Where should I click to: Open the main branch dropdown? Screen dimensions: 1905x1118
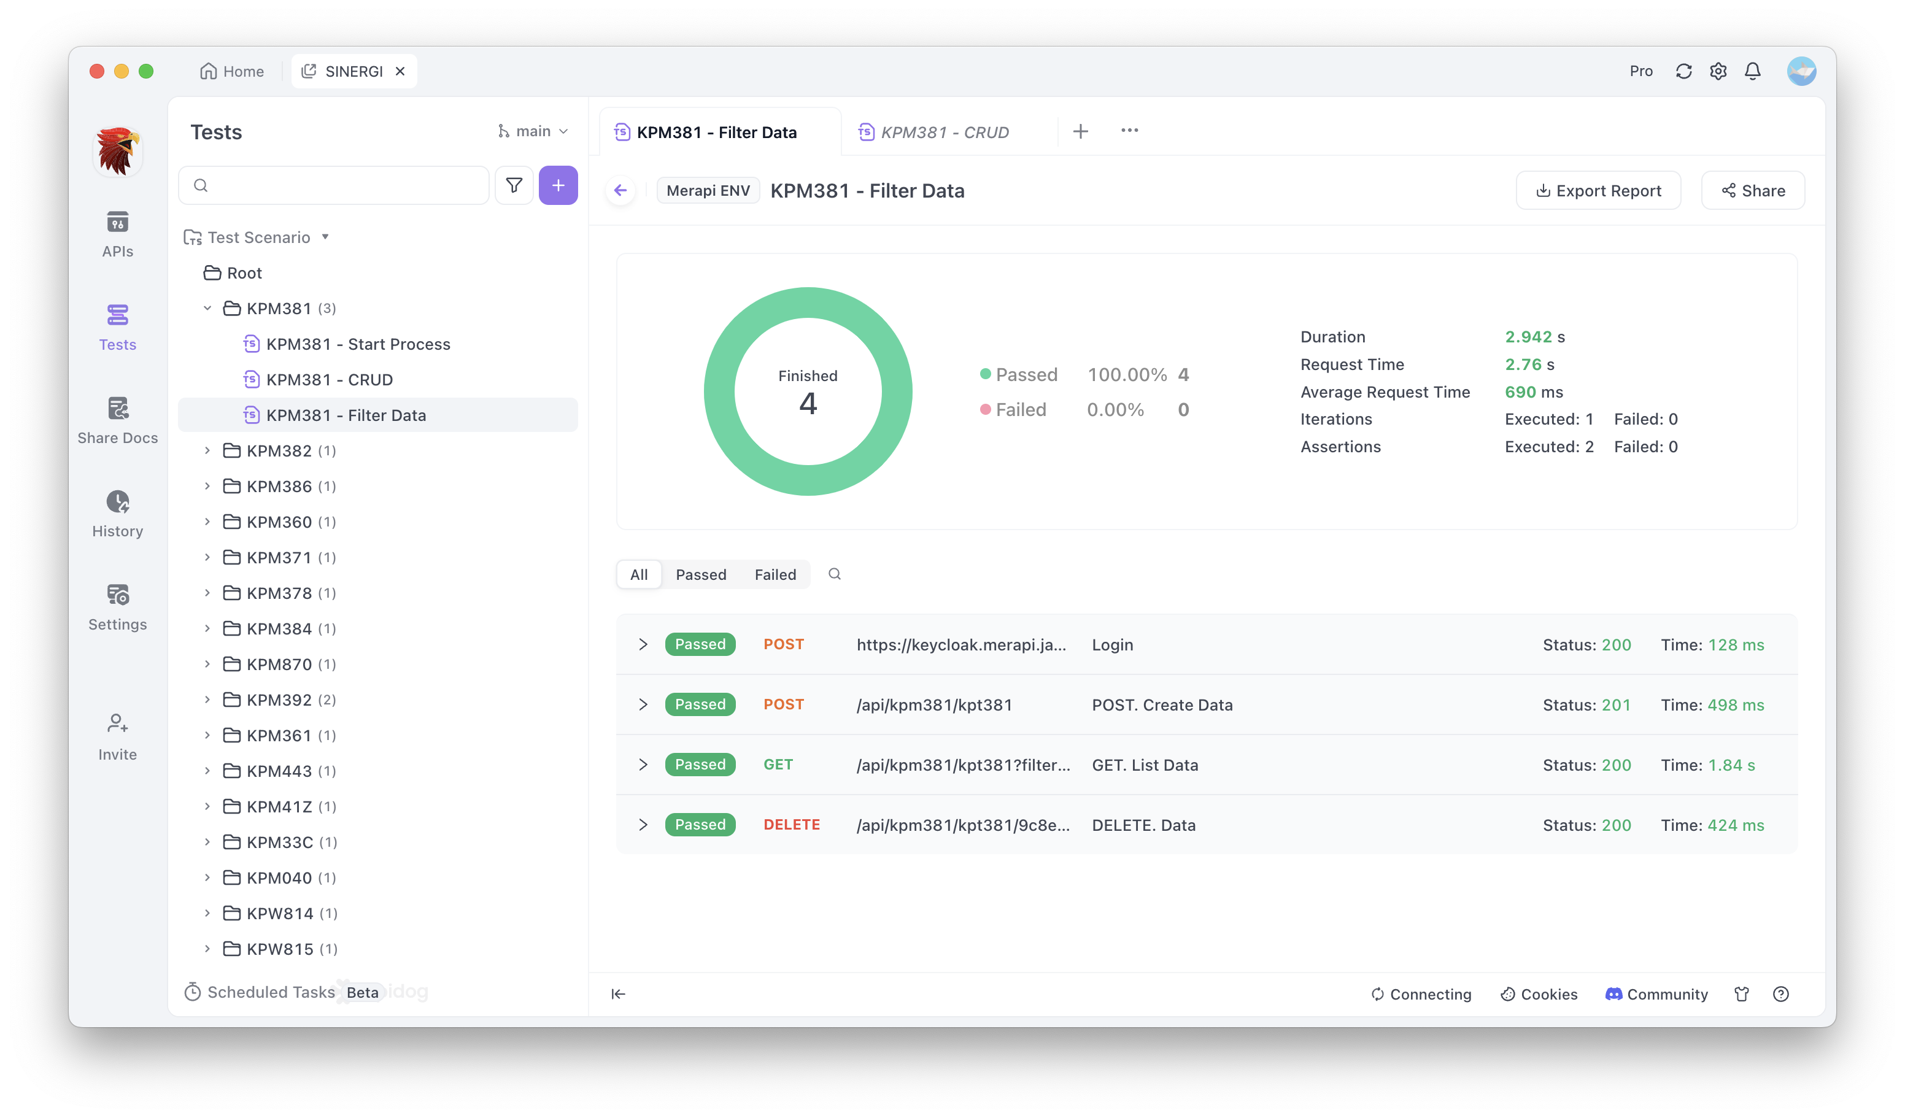533,131
